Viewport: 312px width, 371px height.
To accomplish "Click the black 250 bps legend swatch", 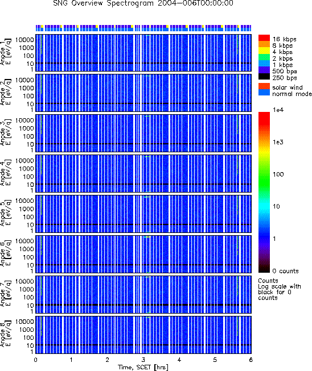I will (264, 77).
